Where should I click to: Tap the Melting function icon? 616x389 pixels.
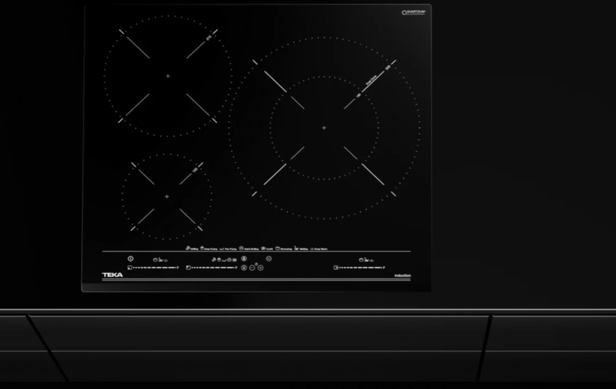(x=296, y=248)
